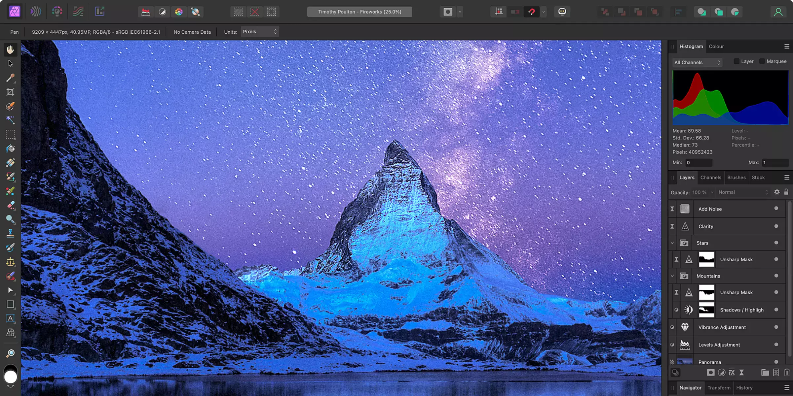Screen dimensions: 793x396
Task: Switch to the Channels tab
Action: pos(711,177)
